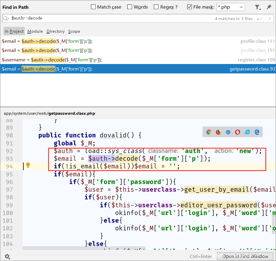Screen dimensions: 276x261
Task: Switch to the Module scope tab
Action: (x=35, y=31)
